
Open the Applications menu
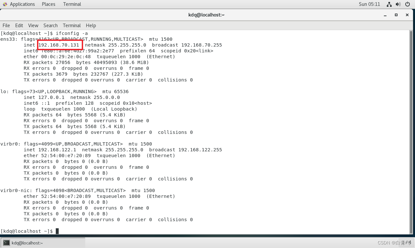(22, 4)
